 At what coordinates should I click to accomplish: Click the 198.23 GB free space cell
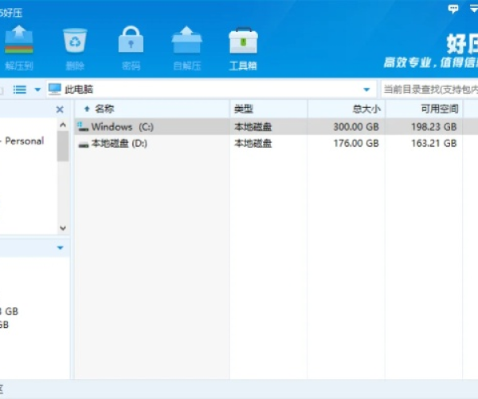(434, 127)
